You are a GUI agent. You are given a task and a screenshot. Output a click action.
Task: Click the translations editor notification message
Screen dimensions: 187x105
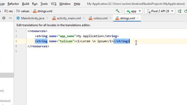click(53, 25)
